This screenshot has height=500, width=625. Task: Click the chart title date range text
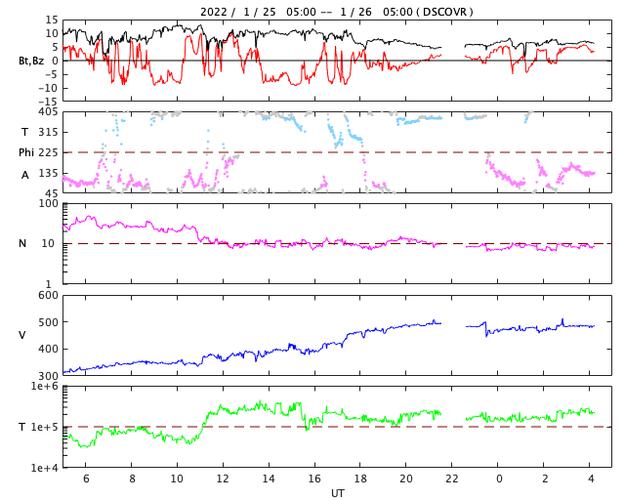tap(336, 12)
